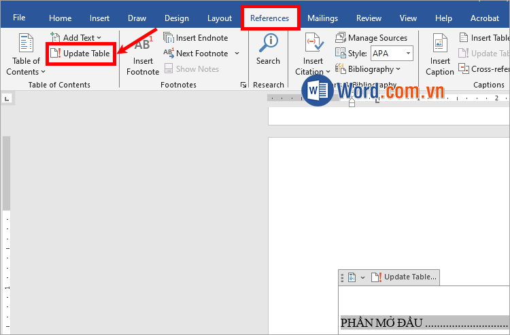Viewport: 510px width, 335px height.
Task: Open the Footnotes dialog launcher
Action: click(x=243, y=85)
